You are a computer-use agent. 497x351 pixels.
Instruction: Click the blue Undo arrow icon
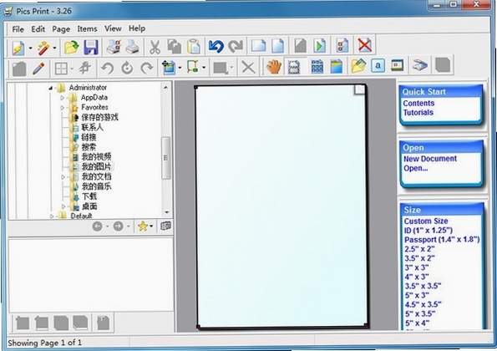coord(216,46)
